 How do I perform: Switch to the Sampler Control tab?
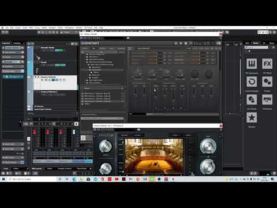(x=65, y=169)
